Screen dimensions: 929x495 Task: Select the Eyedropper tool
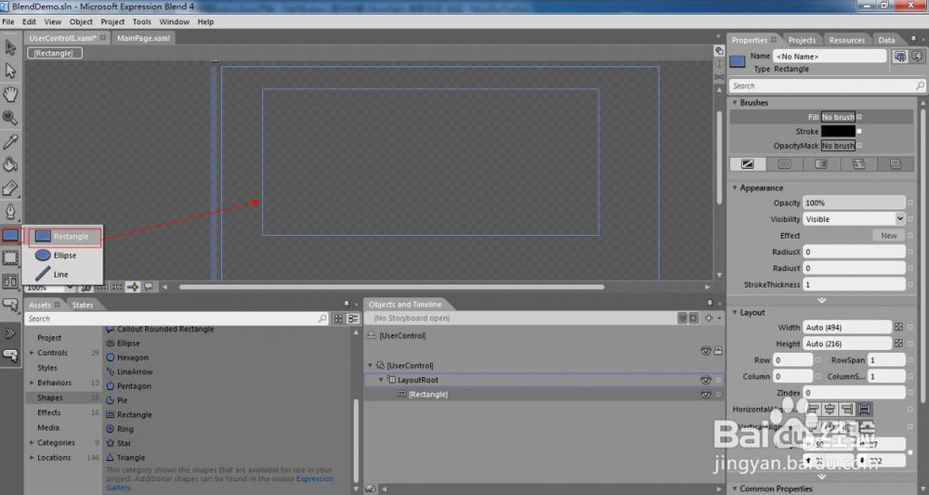10,141
